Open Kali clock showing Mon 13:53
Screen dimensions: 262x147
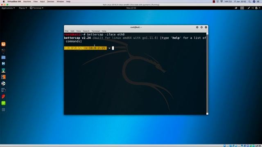click(131, 8)
